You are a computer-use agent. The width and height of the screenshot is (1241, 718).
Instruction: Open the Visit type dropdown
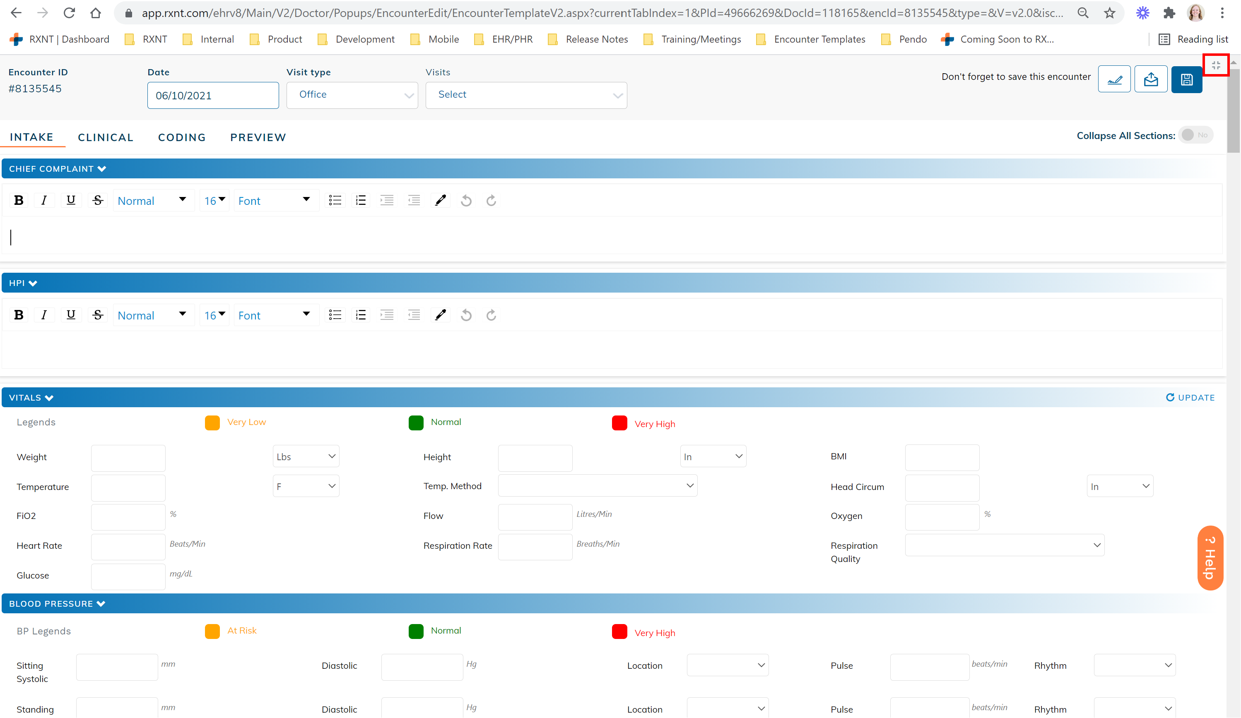point(352,95)
